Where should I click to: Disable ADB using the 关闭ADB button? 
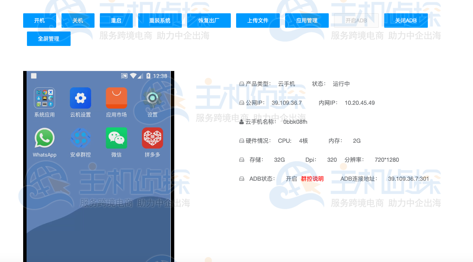click(406, 21)
